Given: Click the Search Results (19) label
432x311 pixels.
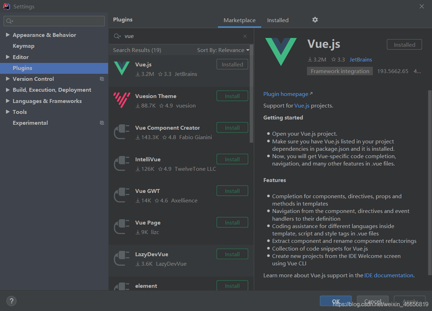Looking at the screenshot, I should pos(137,50).
